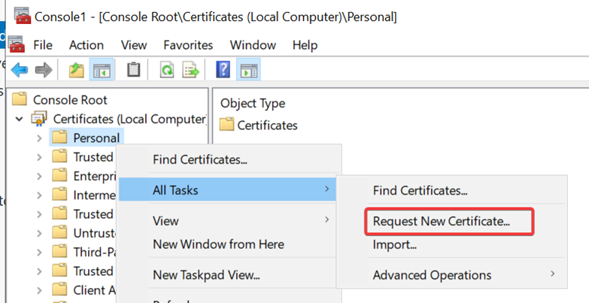The image size is (589, 303).
Task: Toggle the Show/Hide Action Pane icon
Action: tap(247, 70)
